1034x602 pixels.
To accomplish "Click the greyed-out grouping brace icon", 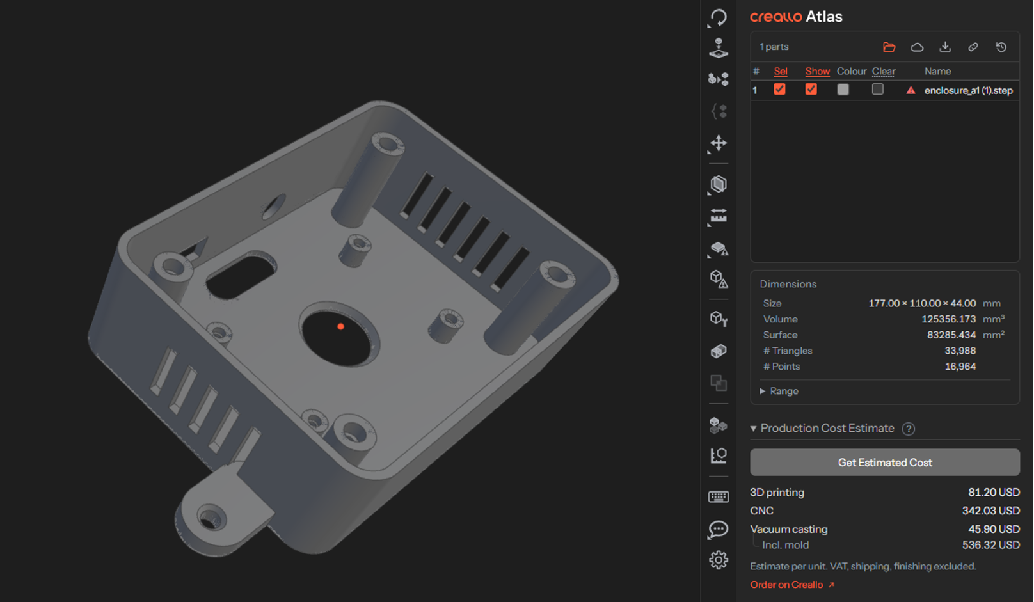I will 719,111.
